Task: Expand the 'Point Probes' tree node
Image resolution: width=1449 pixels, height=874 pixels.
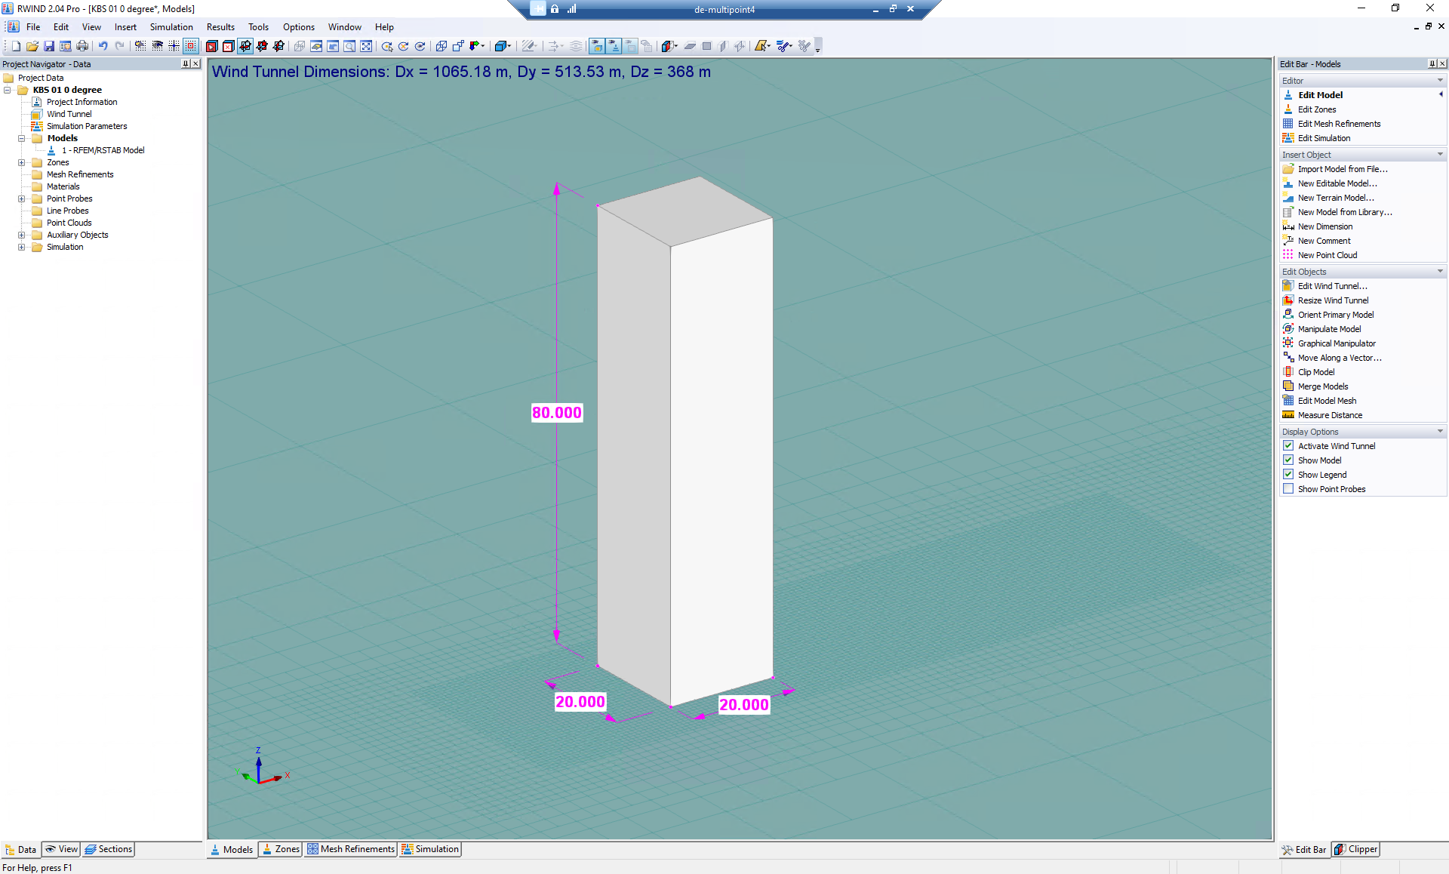Action: 22,198
